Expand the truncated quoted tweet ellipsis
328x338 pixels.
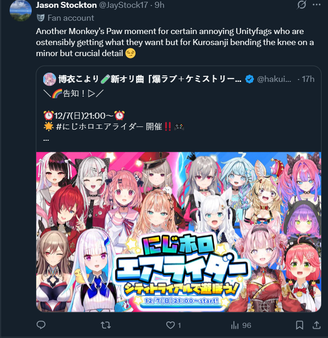point(46,140)
